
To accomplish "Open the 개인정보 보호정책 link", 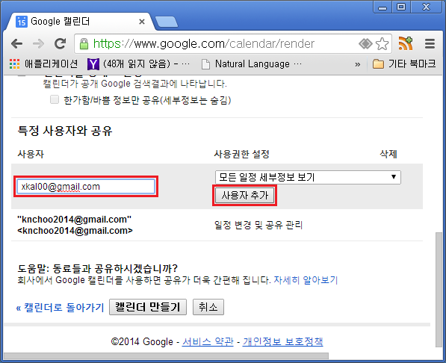I will [282, 341].
